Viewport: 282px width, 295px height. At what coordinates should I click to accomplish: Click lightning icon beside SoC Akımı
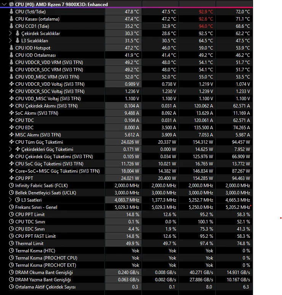pyautogui.click(x=11, y=113)
